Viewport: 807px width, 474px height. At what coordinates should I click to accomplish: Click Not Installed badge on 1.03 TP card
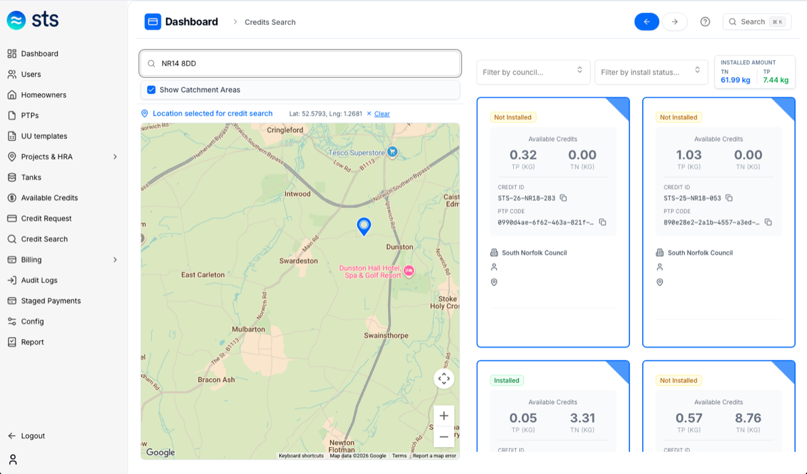[x=679, y=117]
